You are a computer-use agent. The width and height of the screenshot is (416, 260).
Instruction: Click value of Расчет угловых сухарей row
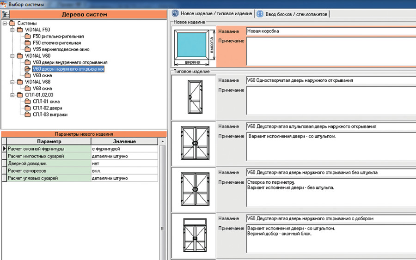pyautogui.click(x=124, y=178)
